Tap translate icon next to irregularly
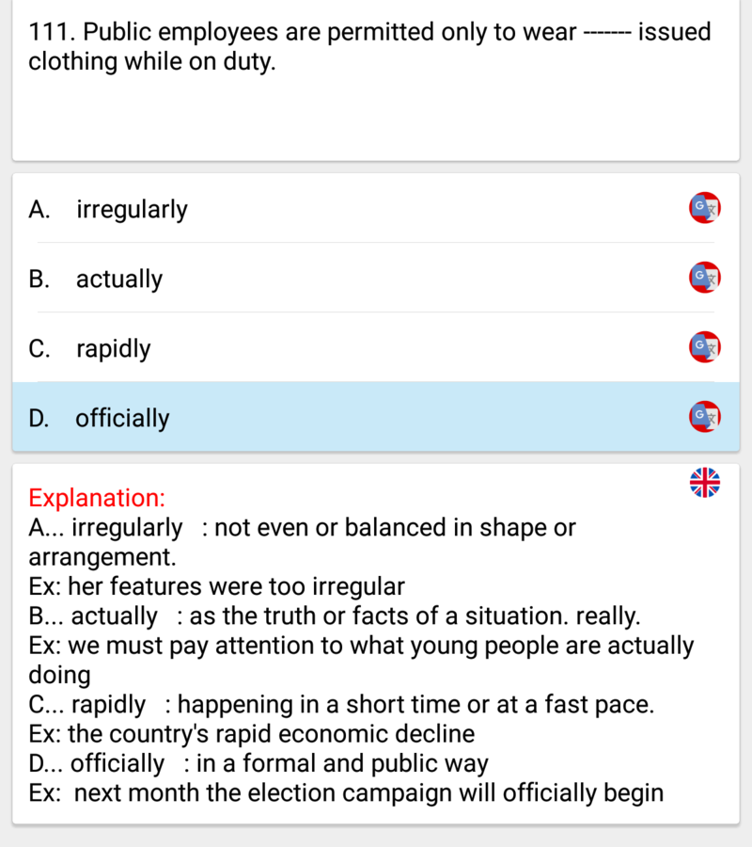The width and height of the screenshot is (752, 847). (x=704, y=208)
